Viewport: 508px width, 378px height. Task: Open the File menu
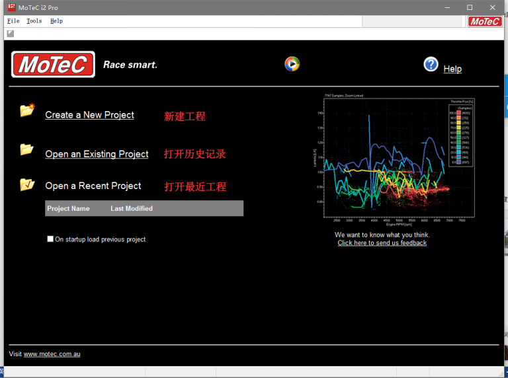pos(13,21)
